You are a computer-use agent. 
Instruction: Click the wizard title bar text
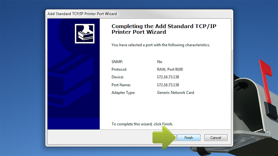[82, 14]
